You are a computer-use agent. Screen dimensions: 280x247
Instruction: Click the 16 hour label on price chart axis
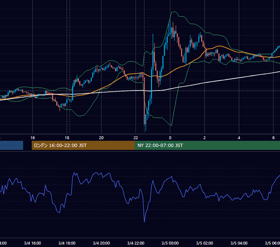tap(33, 138)
